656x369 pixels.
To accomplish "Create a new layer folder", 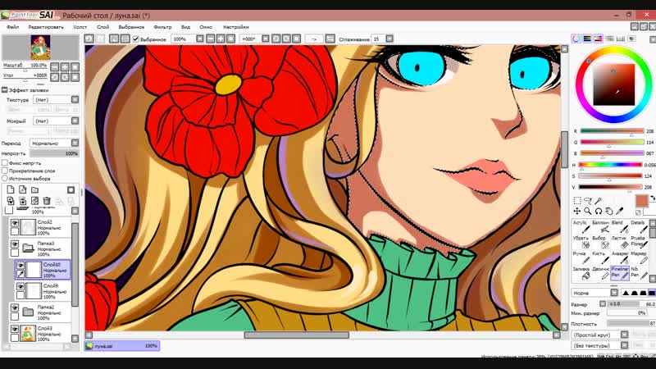I will point(34,190).
